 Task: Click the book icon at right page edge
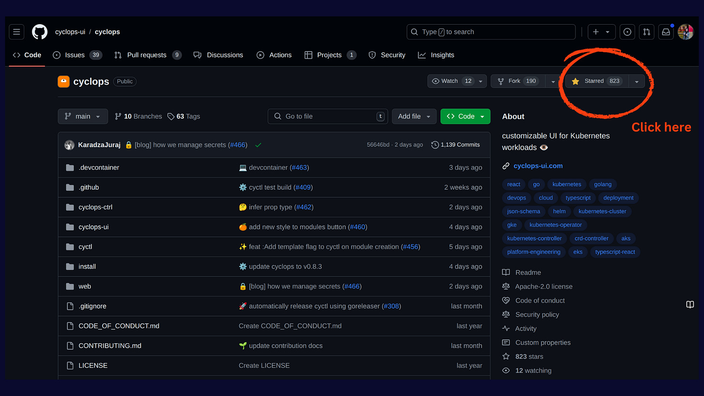coord(690,304)
